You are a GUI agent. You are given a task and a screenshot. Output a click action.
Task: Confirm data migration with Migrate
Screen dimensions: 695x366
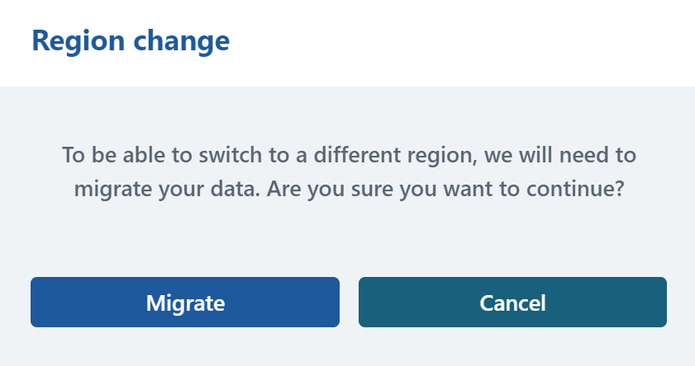point(185,303)
